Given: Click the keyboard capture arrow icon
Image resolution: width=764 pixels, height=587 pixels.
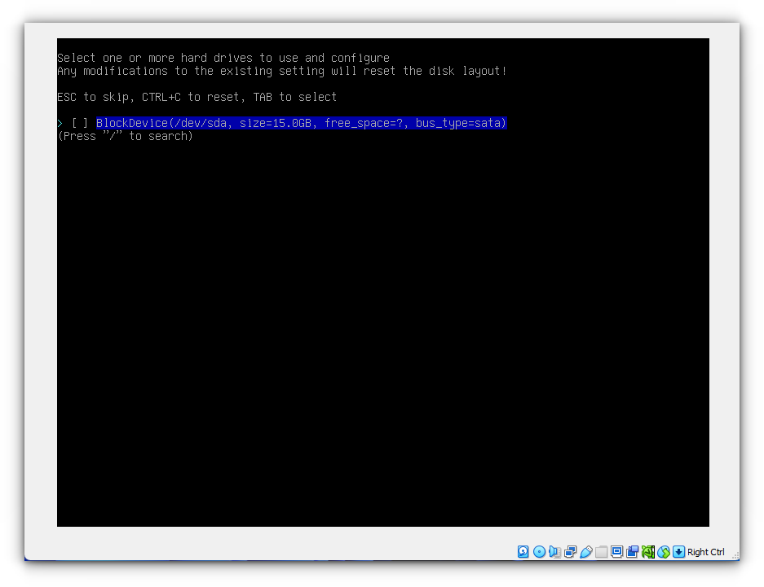Looking at the screenshot, I should coord(678,551).
